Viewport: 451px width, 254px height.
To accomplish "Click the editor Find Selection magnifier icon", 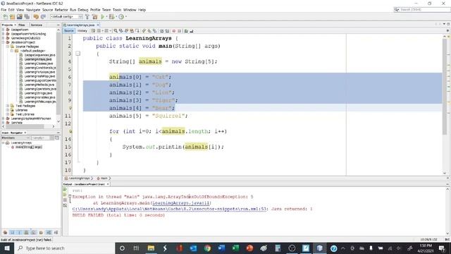I will 116,31.
